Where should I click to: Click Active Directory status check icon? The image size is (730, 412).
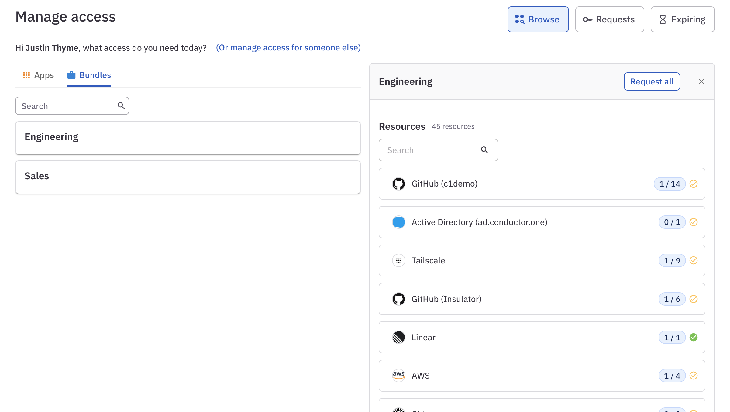(x=694, y=222)
